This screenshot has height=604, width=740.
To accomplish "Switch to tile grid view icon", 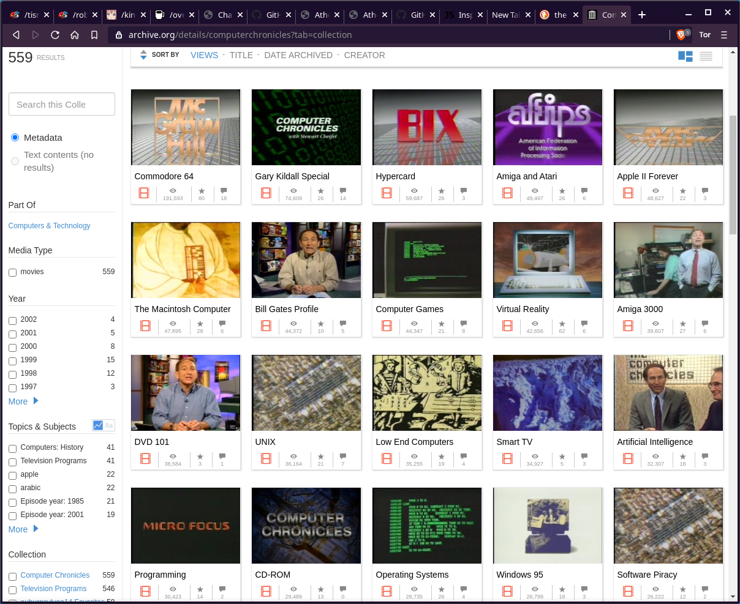I will (685, 56).
